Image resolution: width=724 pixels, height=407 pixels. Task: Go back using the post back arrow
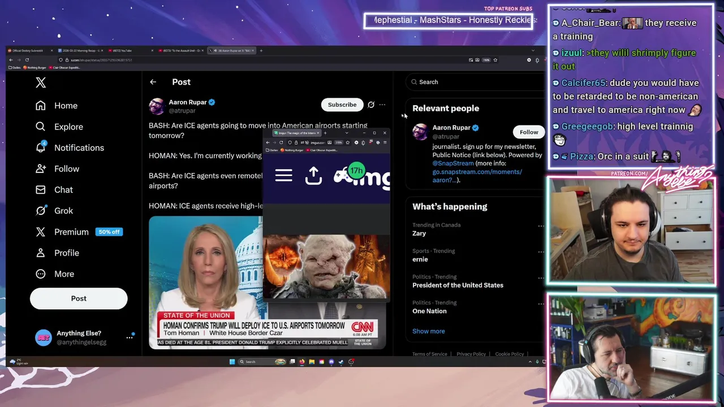point(153,82)
